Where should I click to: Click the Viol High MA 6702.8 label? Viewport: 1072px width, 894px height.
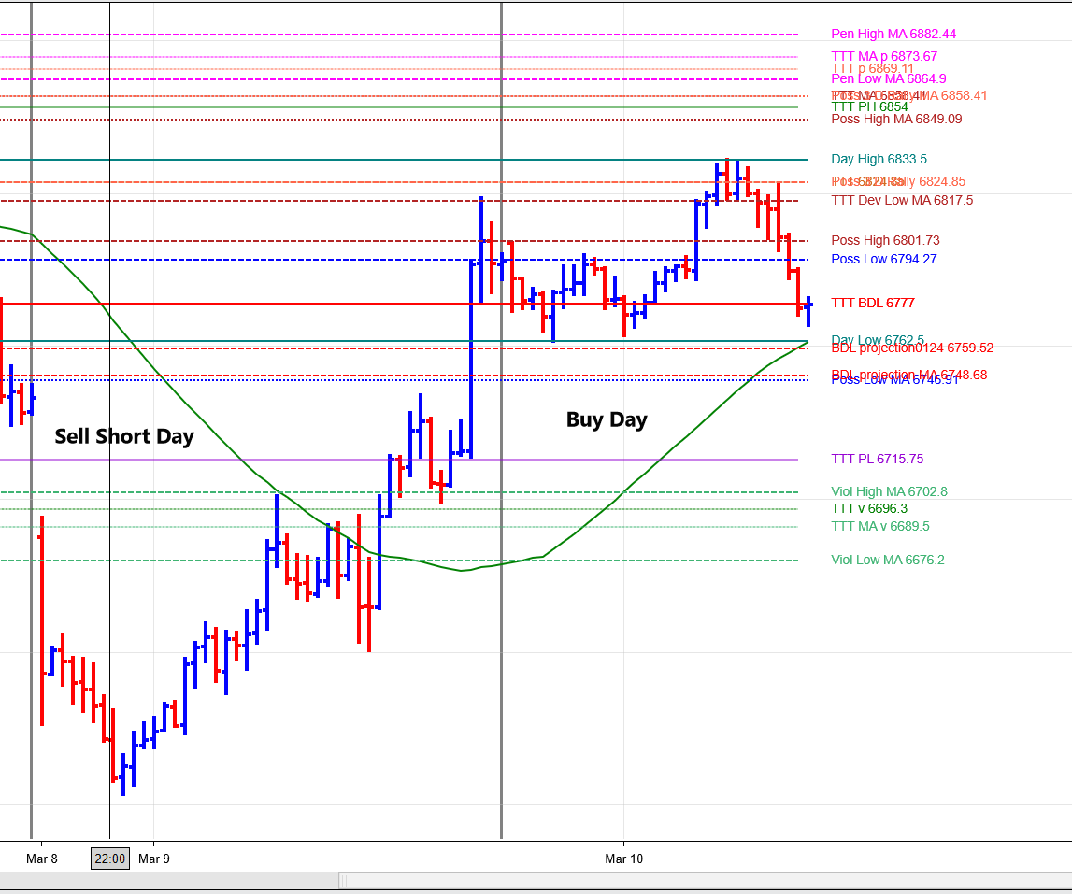[x=890, y=492]
